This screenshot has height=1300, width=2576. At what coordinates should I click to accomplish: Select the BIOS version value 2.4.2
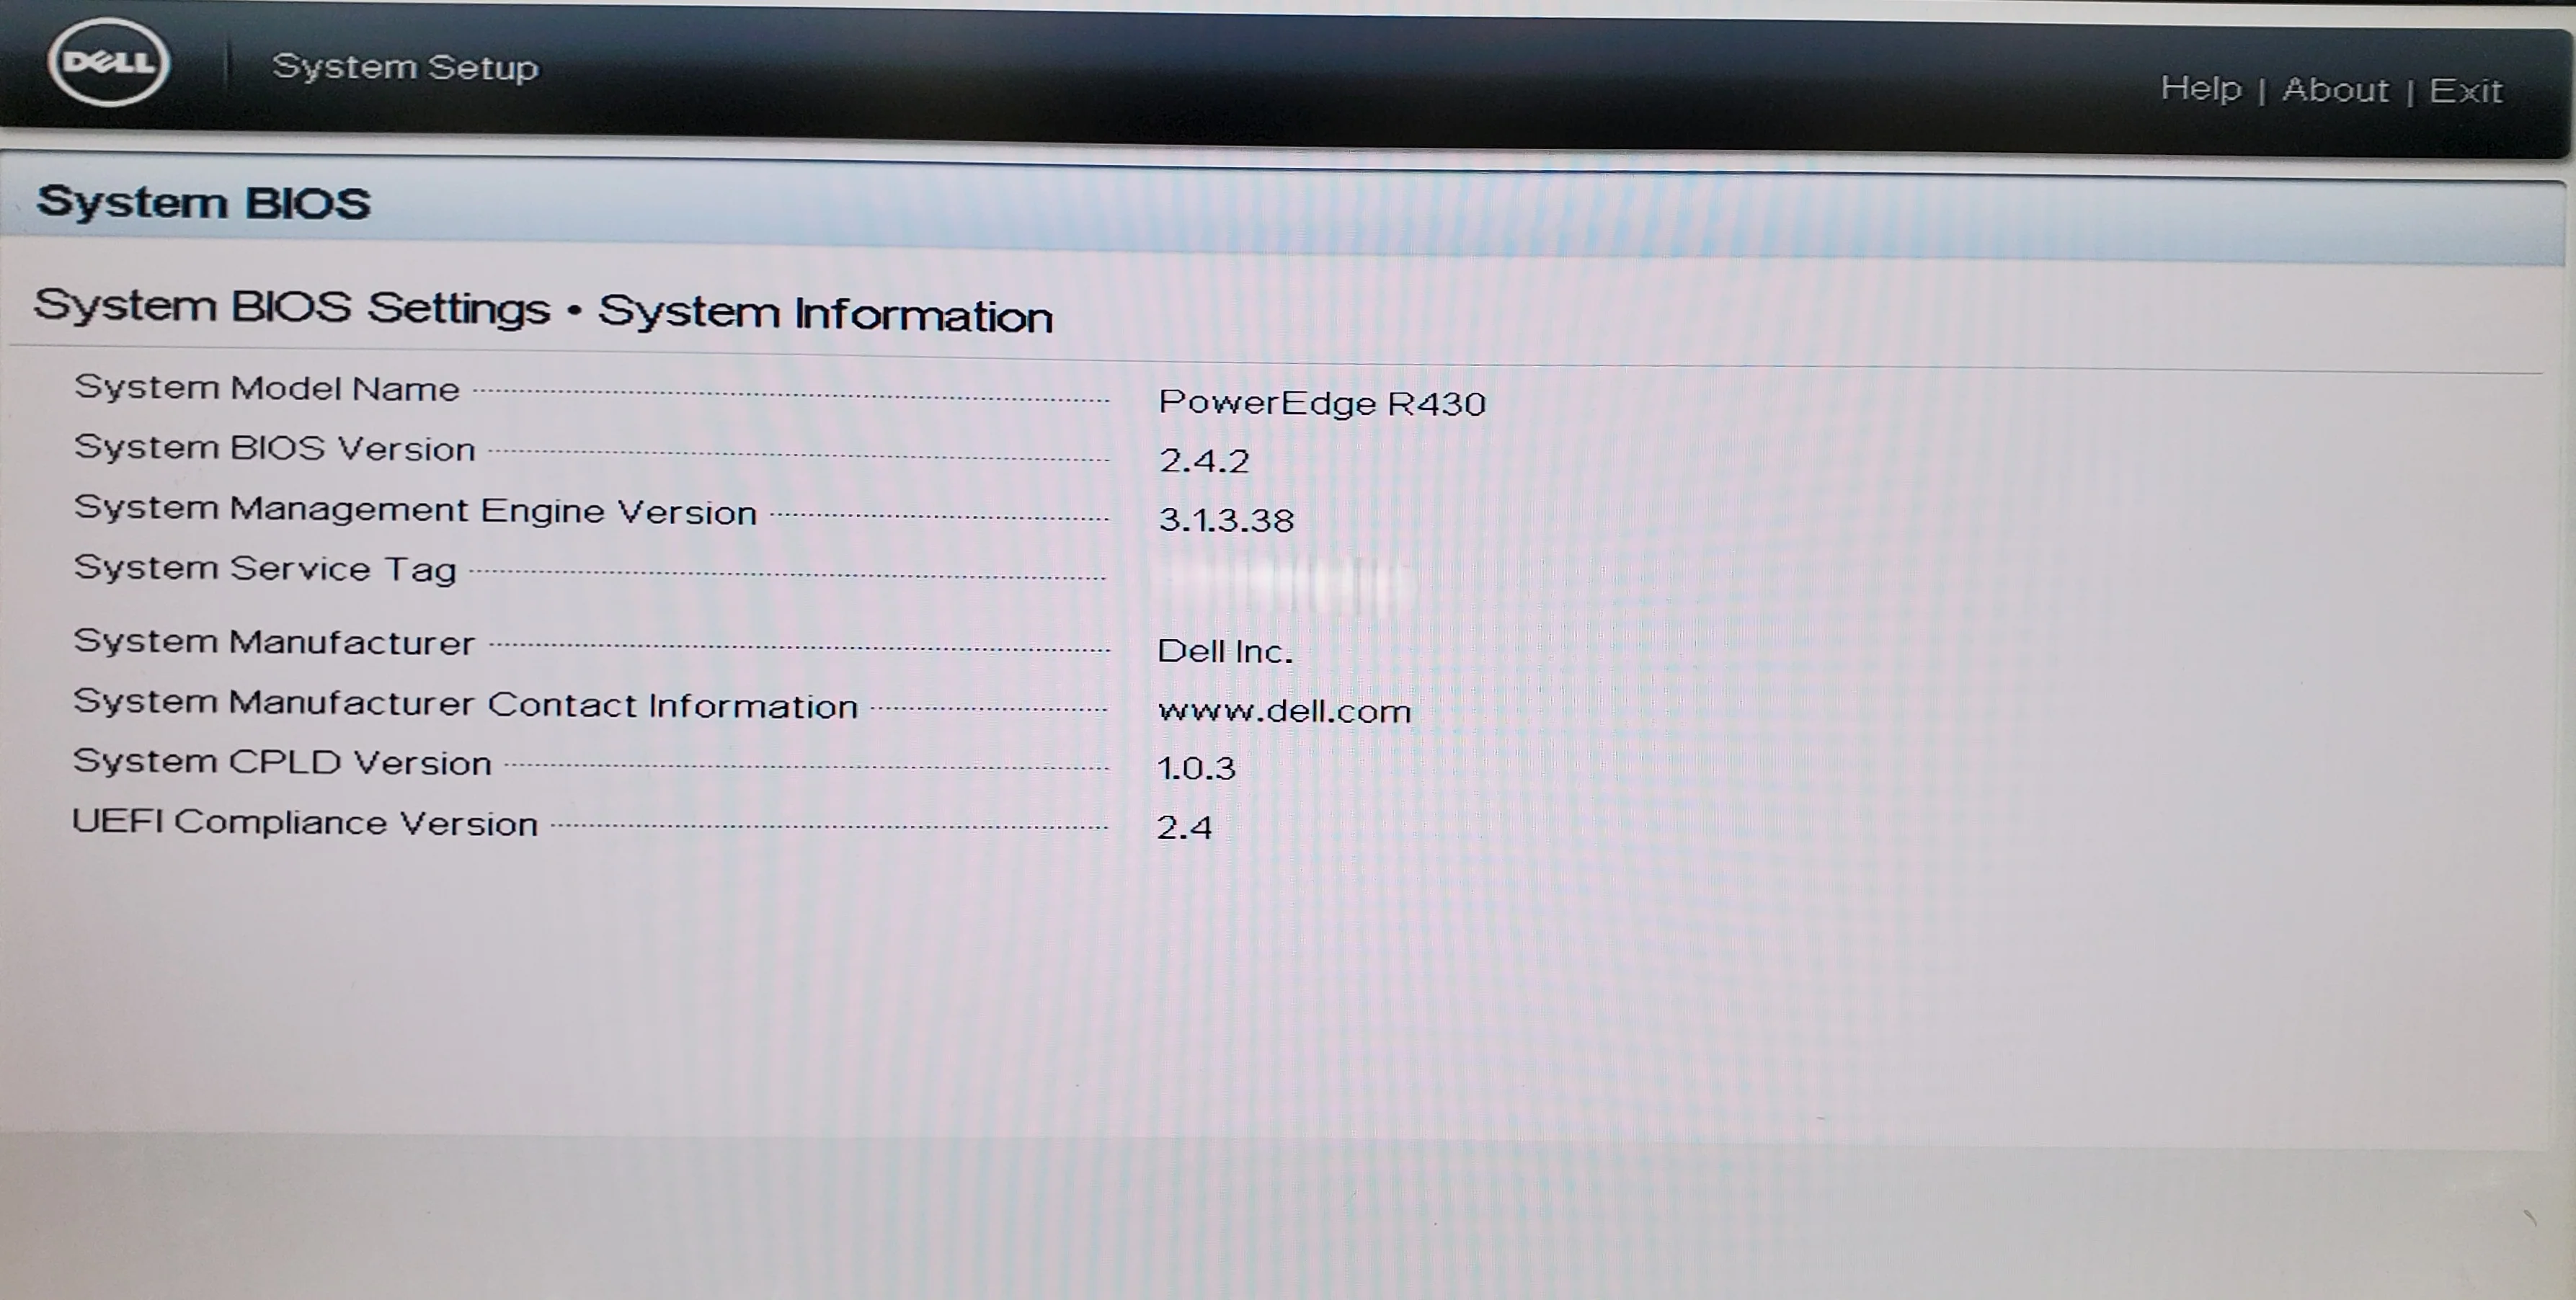click(x=1204, y=461)
